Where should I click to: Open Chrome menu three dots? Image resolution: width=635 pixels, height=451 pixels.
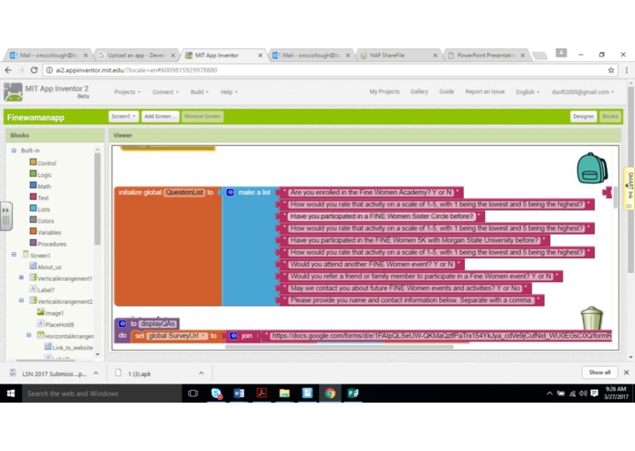point(626,70)
